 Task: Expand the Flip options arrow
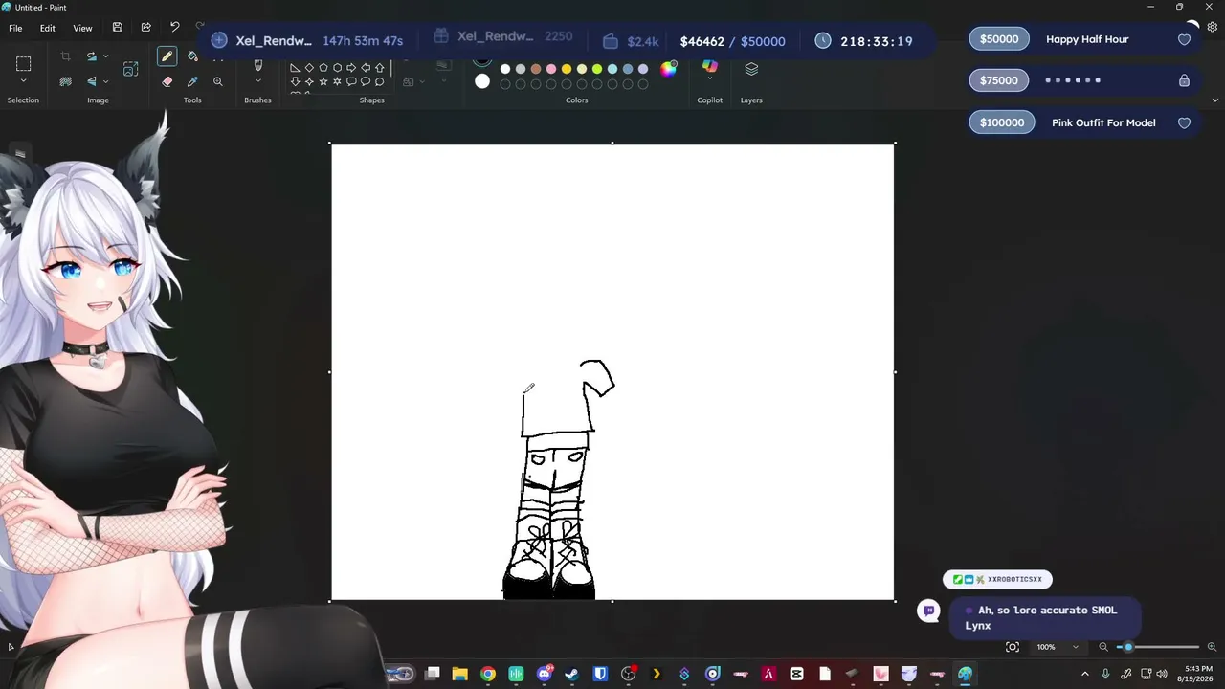(x=105, y=82)
